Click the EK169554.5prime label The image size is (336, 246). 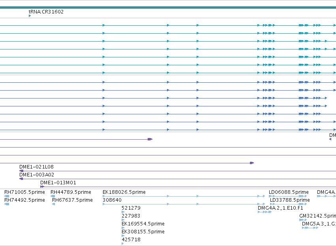click(x=143, y=224)
